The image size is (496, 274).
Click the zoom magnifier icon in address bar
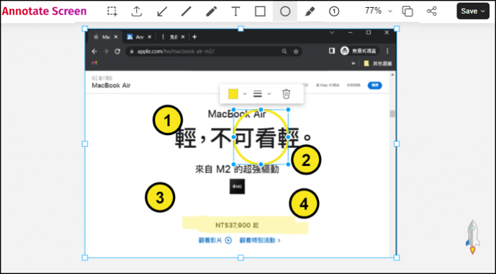point(284,51)
